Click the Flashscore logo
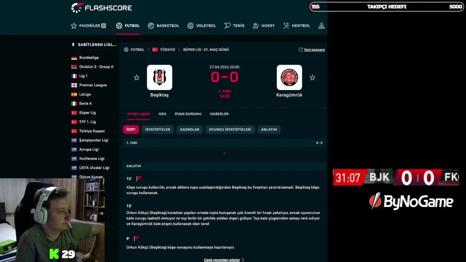This screenshot has height=262, width=466. pyautogui.click(x=101, y=8)
